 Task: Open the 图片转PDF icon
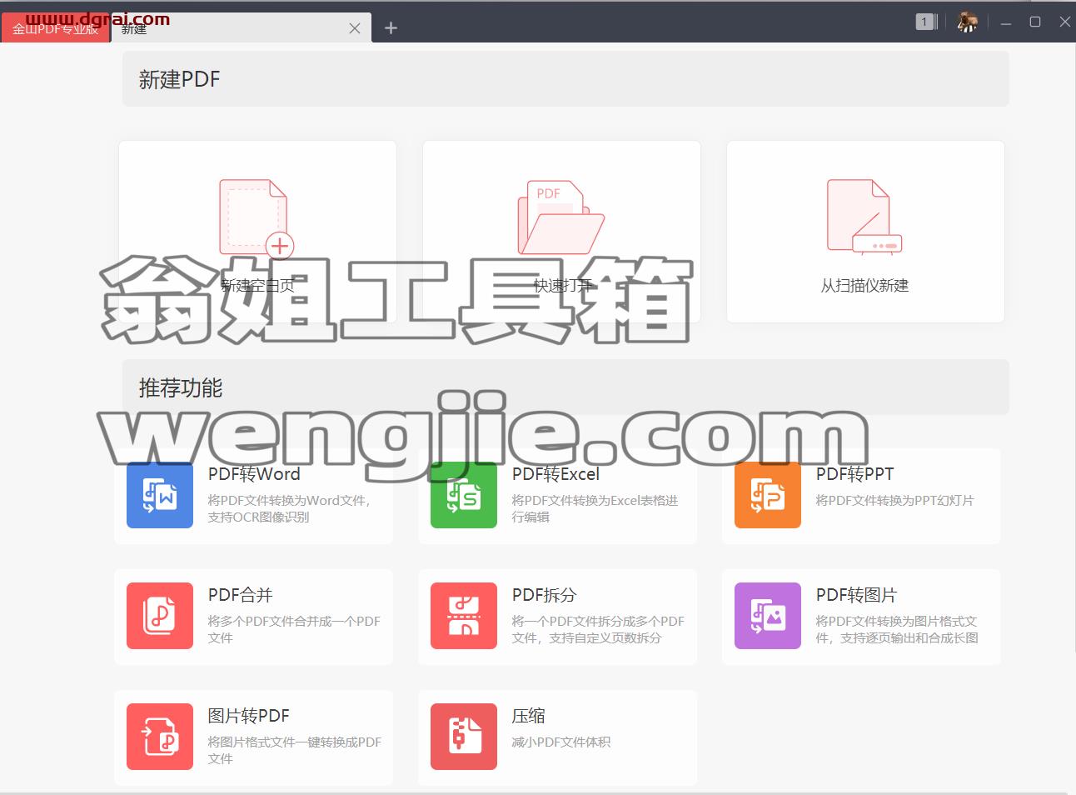(160, 737)
